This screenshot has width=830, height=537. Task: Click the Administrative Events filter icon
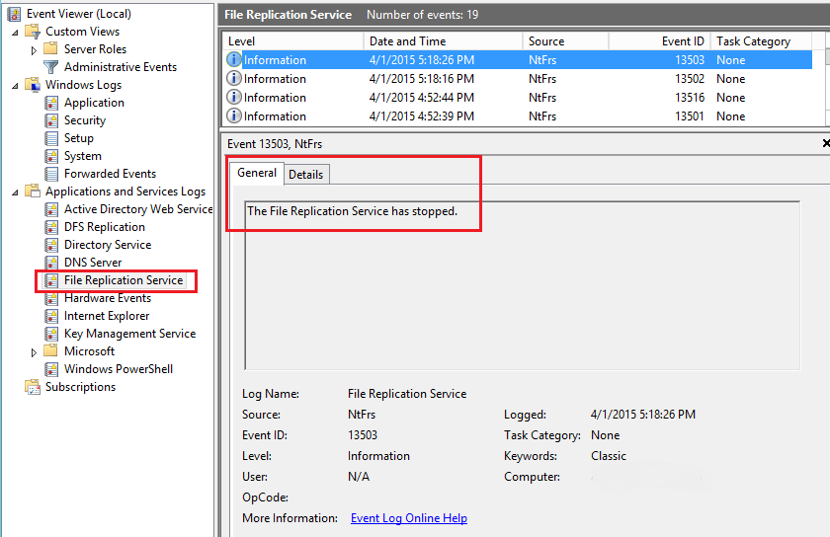(50, 67)
